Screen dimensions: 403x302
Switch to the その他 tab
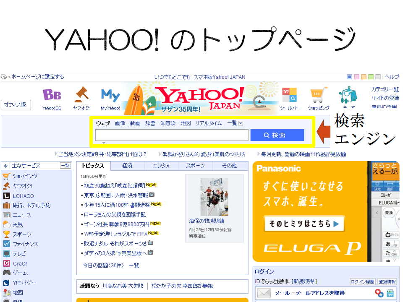click(230, 166)
